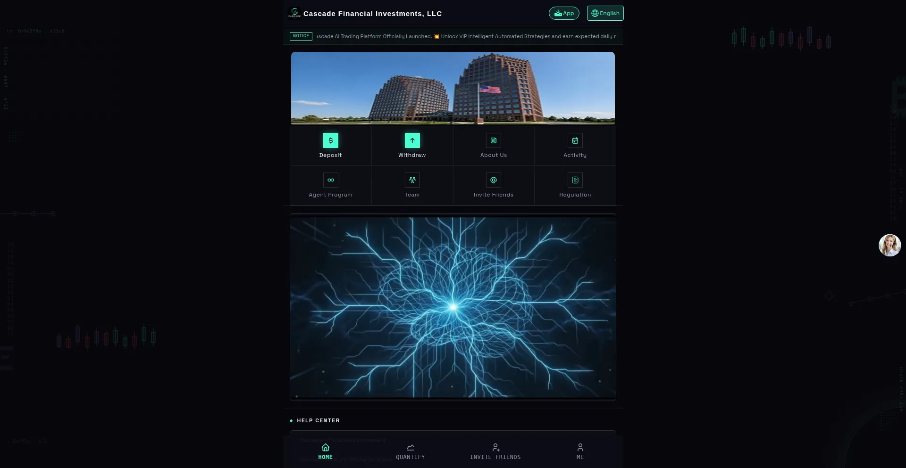906x468 pixels.
Task: Open the Team people icon
Action: coord(412,180)
